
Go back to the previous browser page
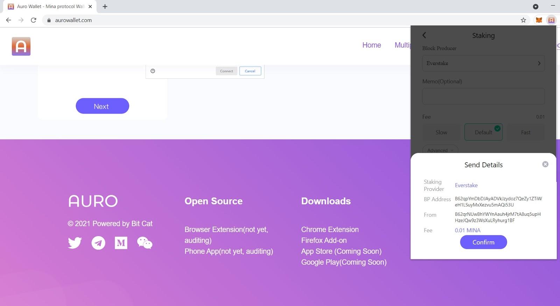pos(9,20)
